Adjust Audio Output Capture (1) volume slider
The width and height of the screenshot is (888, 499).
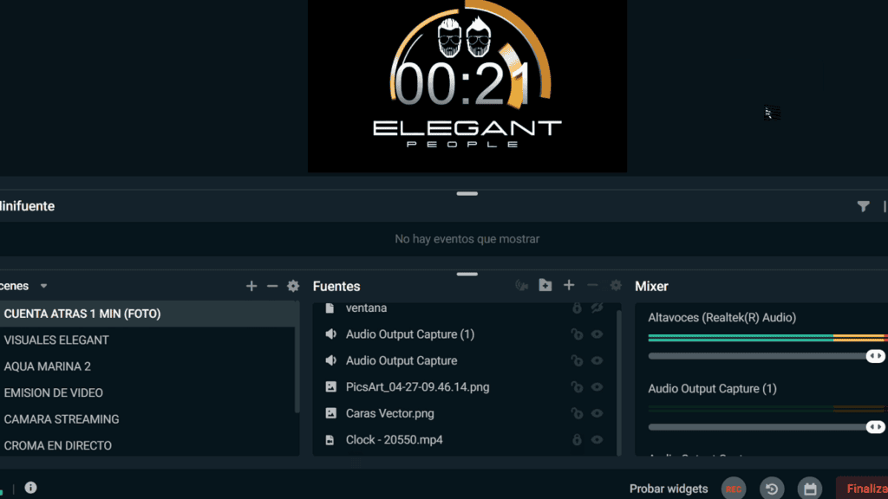coord(767,427)
